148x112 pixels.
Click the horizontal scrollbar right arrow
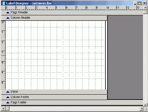tap(142, 108)
